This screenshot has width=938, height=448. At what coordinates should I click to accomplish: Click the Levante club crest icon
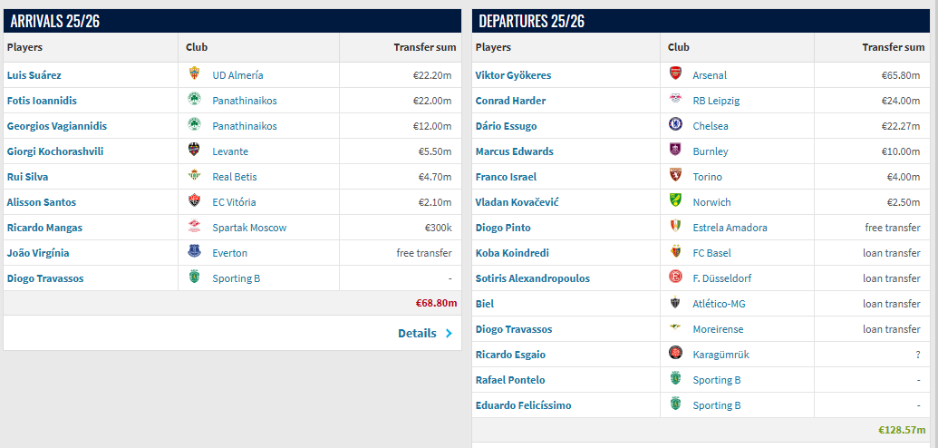point(194,151)
